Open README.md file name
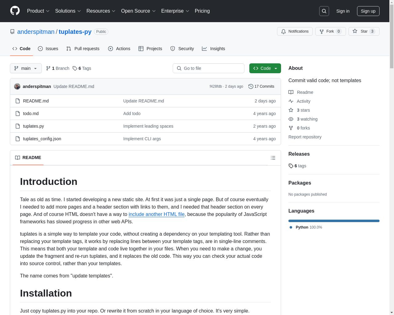Screen dimensions: 394x315 [x=36, y=101]
